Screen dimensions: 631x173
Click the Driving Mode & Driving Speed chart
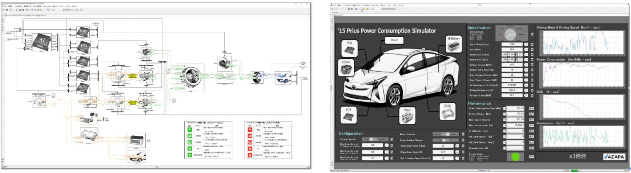coord(582,43)
